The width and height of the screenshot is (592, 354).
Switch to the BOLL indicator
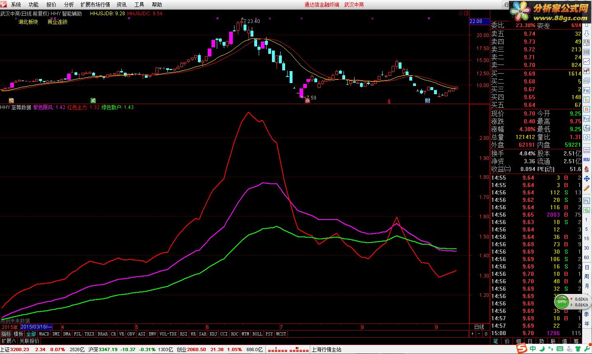(x=257, y=334)
